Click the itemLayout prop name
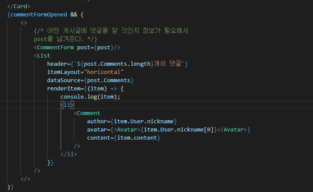This screenshot has height=192, width=313. coord(64,72)
